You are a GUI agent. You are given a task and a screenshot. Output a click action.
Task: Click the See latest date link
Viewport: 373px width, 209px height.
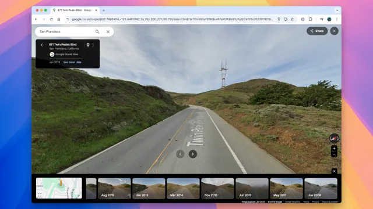[x=72, y=62]
